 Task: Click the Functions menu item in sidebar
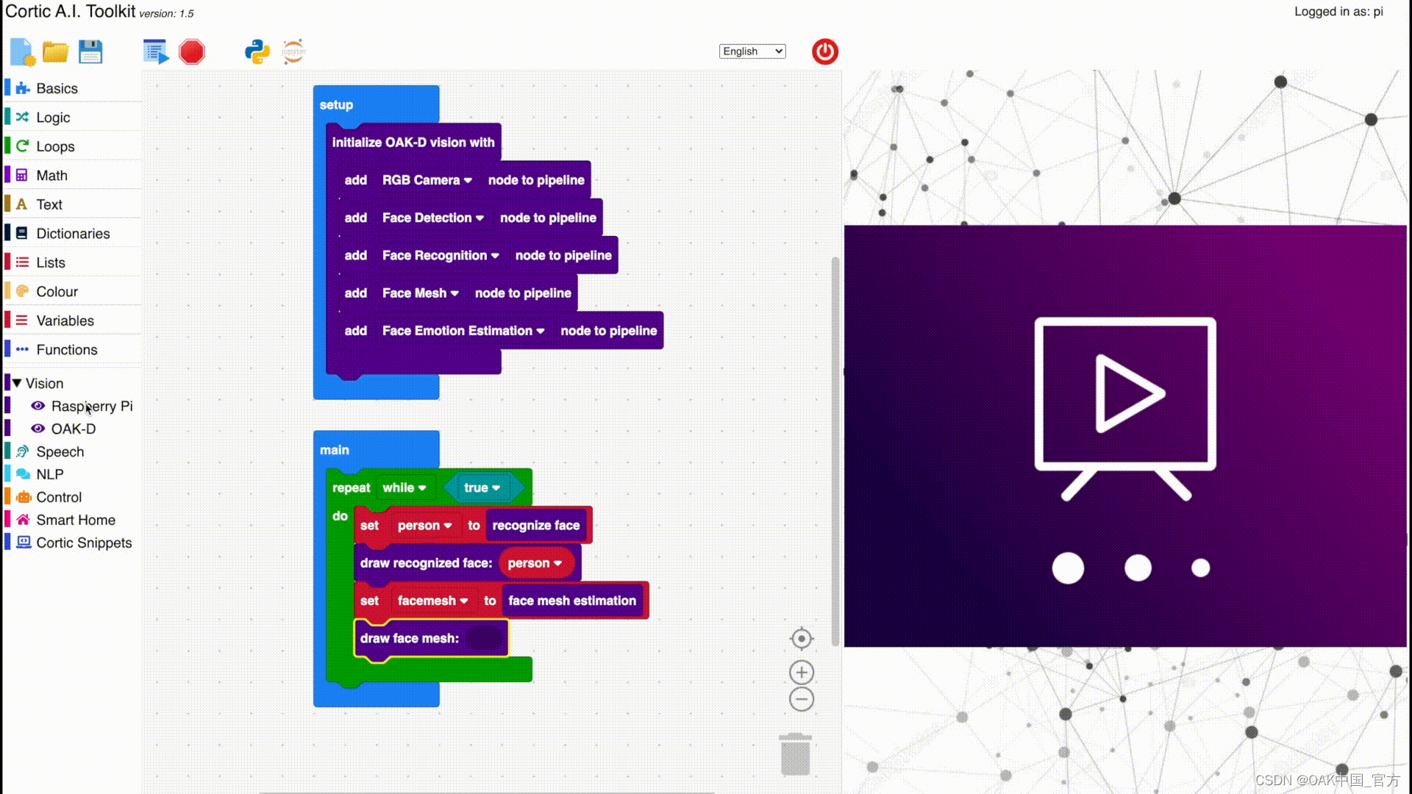[66, 349]
